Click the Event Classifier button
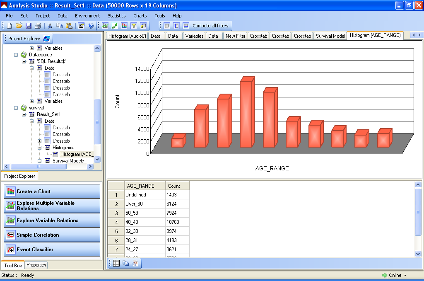Image resolution: width=424 pixels, height=281 pixels. [52, 250]
